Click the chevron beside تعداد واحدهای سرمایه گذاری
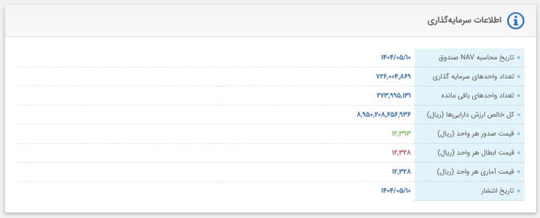 click(519, 77)
